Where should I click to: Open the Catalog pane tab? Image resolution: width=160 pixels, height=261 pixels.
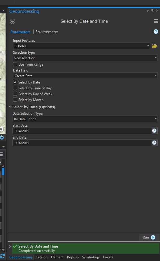coord(42,257)
